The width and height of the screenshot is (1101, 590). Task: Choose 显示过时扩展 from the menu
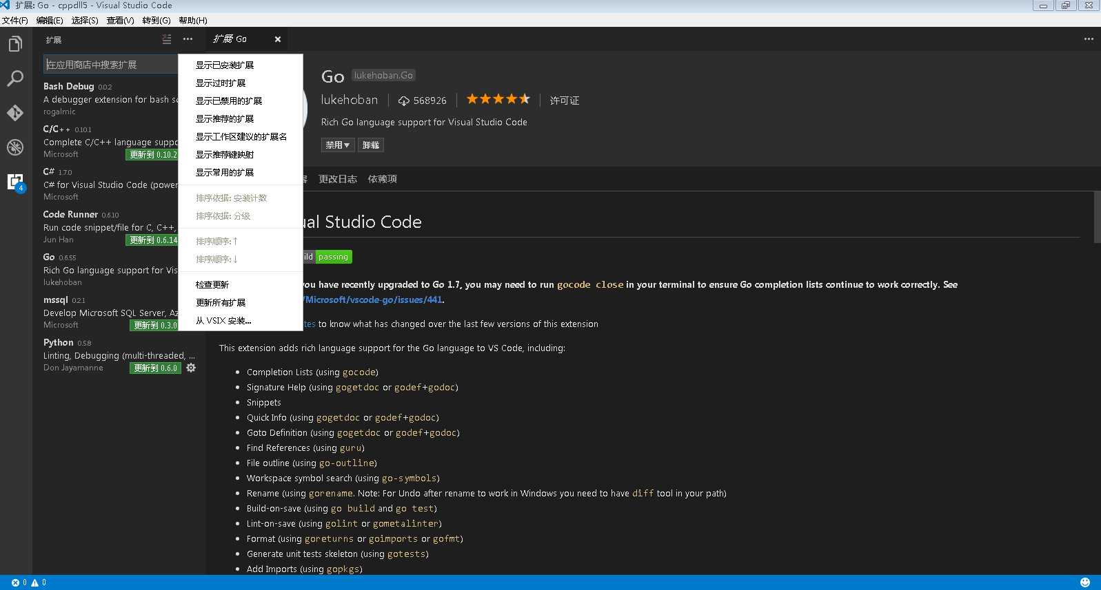pyautogui.click(x=241, y=83)
